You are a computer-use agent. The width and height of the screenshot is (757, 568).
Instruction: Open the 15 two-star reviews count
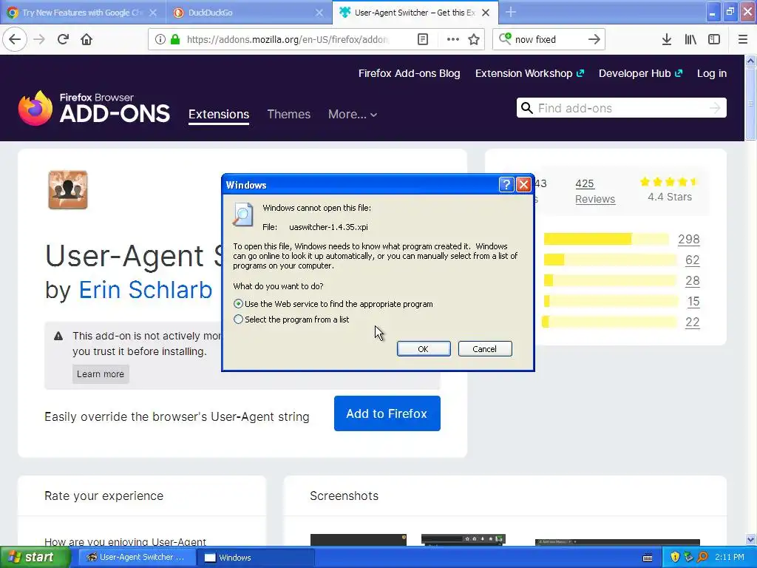coord(693,302)
